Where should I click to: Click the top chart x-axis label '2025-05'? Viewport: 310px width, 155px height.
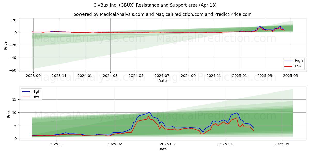point(291,76)
